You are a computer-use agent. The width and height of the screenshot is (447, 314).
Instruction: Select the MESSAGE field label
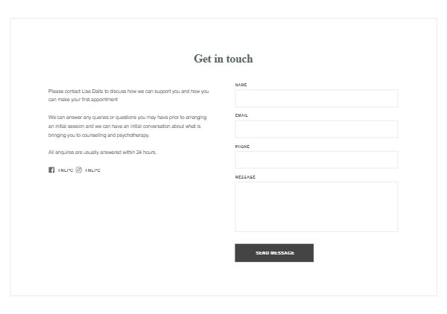coord(245,177)
